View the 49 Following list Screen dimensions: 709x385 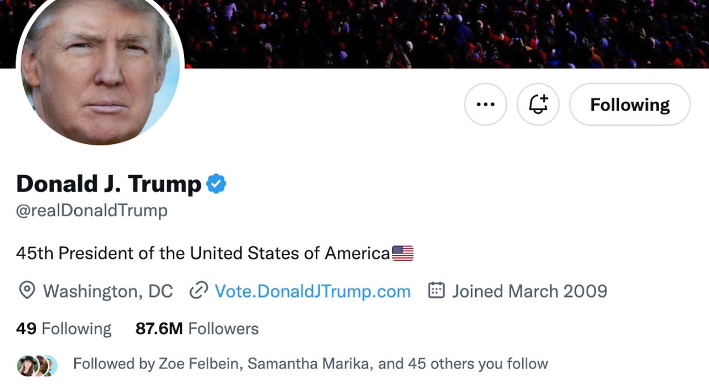(64, 329)
